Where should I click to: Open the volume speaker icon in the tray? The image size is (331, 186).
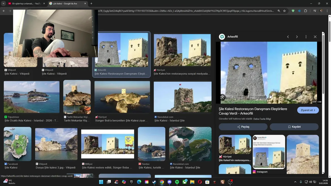pos(310,182)
